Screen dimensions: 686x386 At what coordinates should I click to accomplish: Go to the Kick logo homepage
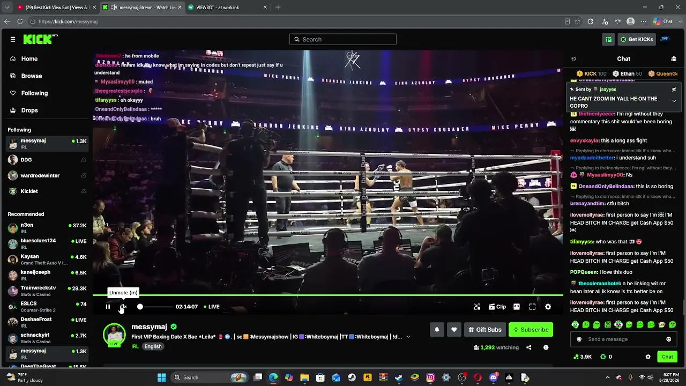click(40, 39)
